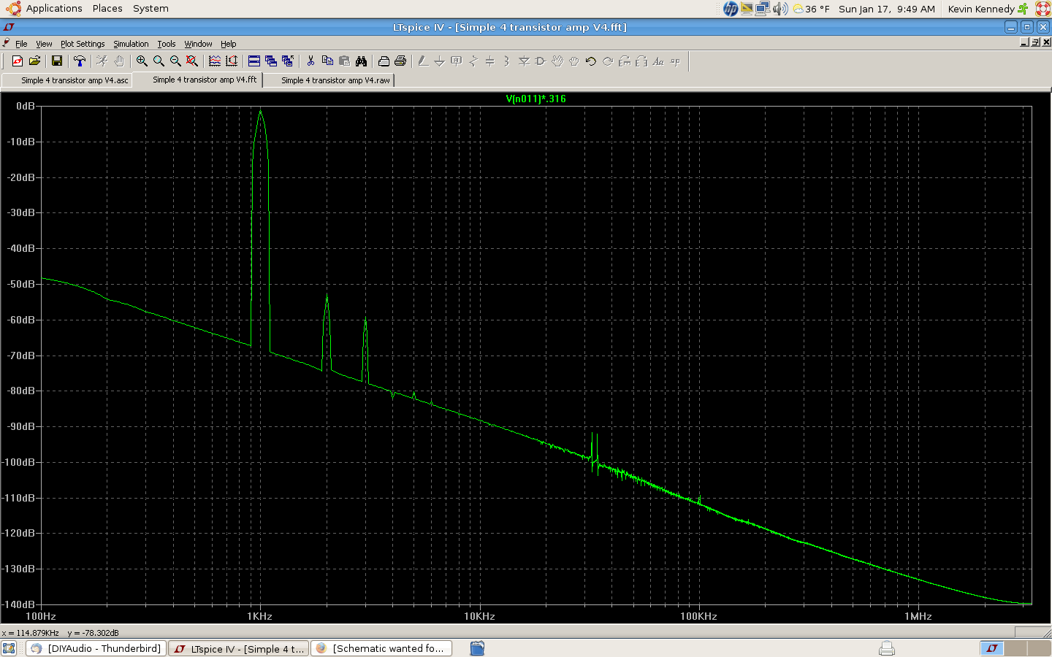Click the 0dB vertical axis label
Screen dimensions: 1052x657
point(26,106)
